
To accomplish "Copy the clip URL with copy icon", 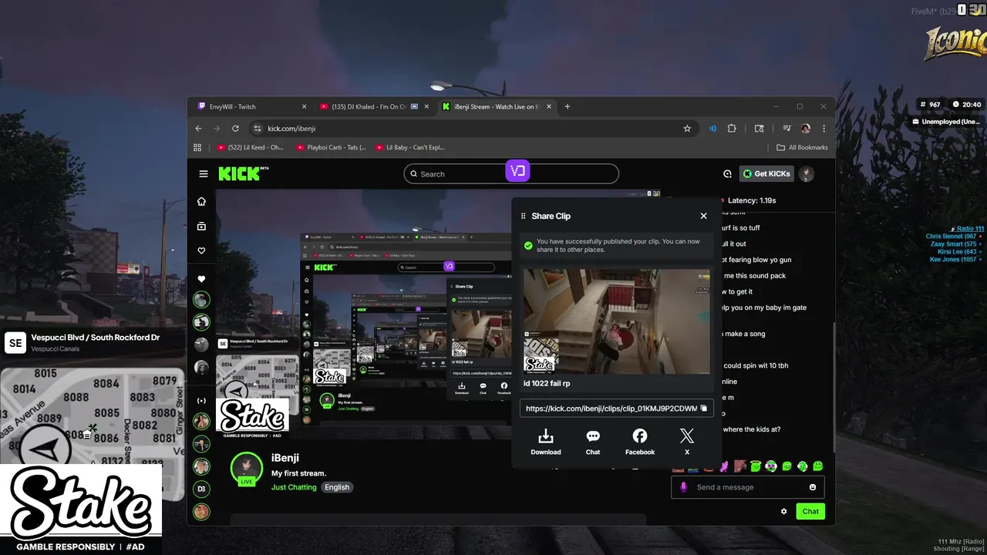I will tap(703, 408).
